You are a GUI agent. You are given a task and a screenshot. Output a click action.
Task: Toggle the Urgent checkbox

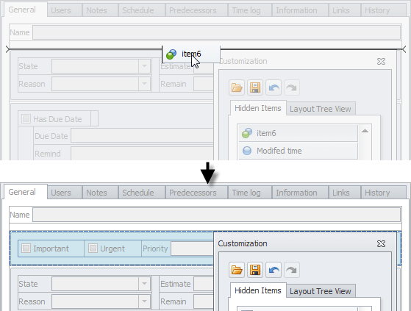tap(93, 248)
